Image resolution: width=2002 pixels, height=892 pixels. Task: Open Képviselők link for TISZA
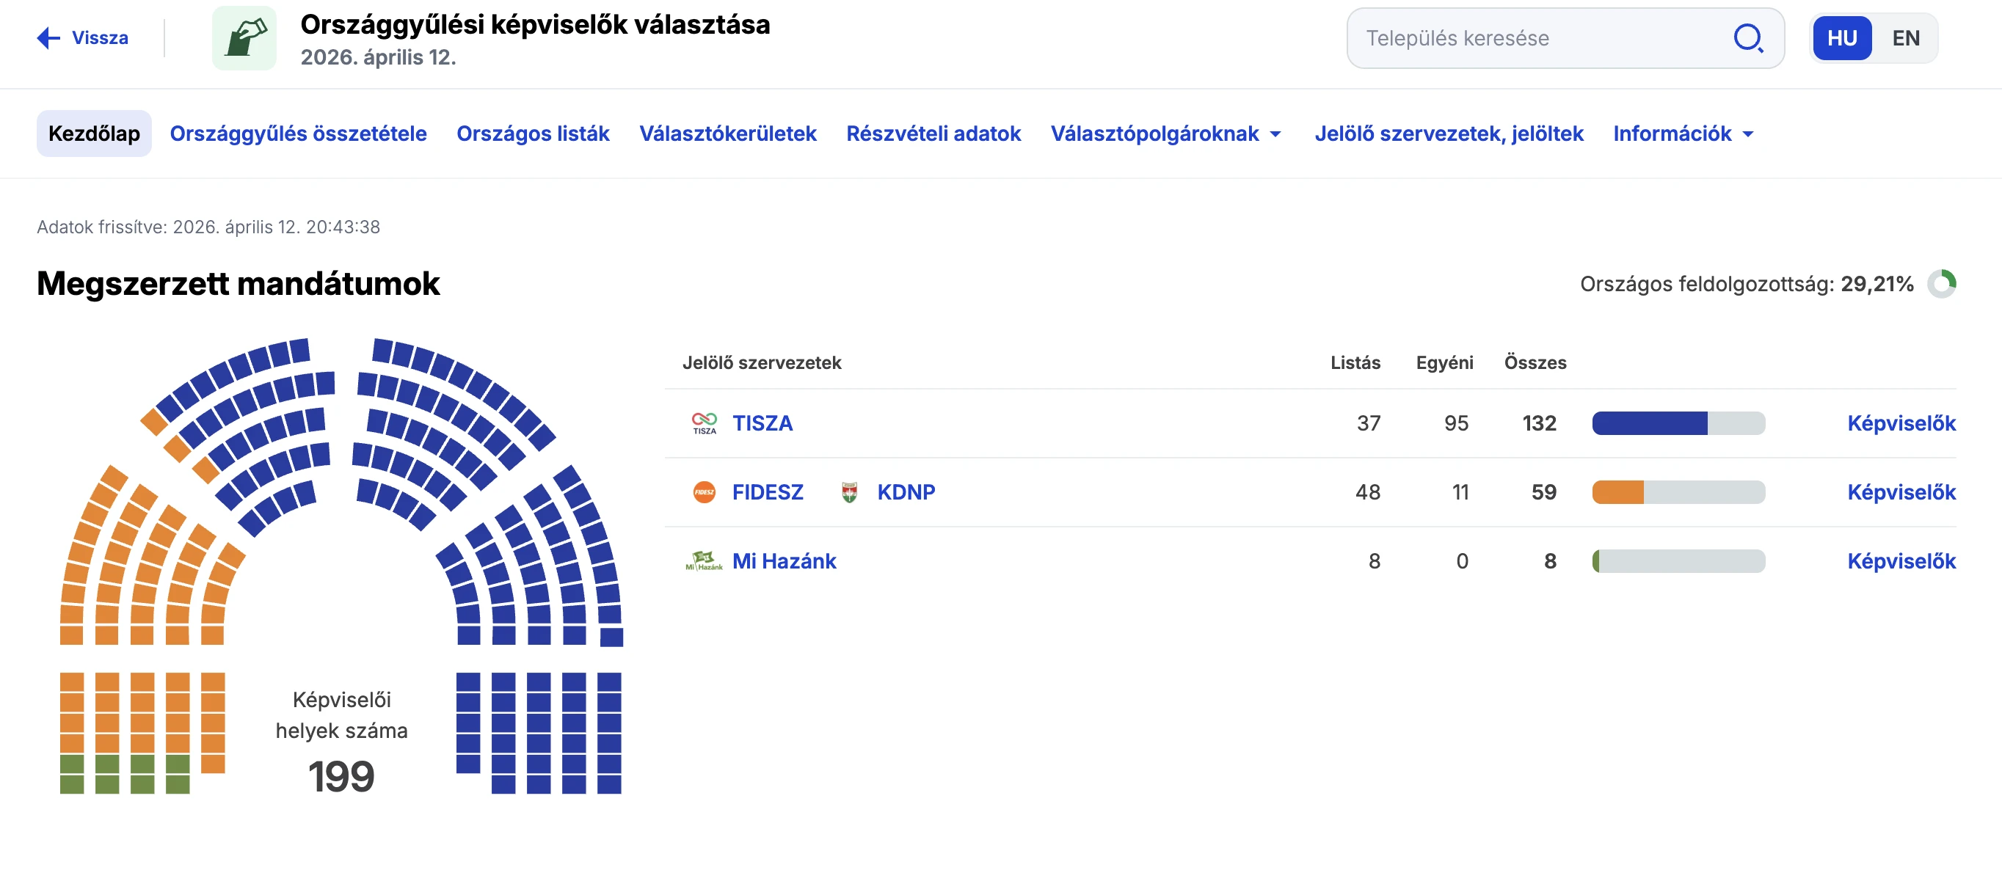click(1900, 423)
